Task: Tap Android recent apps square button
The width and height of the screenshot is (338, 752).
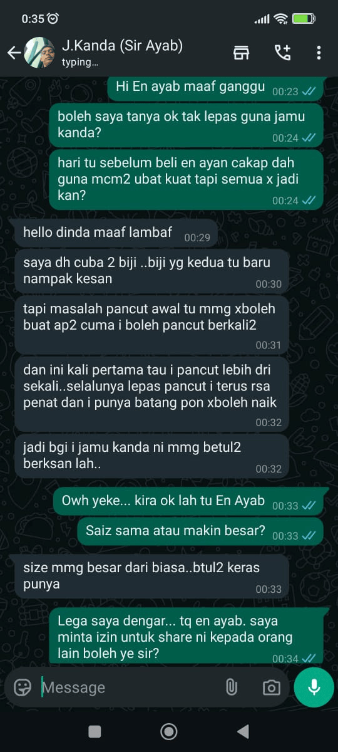Action: [95, 731]
